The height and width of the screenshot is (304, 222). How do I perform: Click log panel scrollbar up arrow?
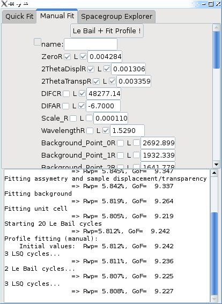point(214,173)
